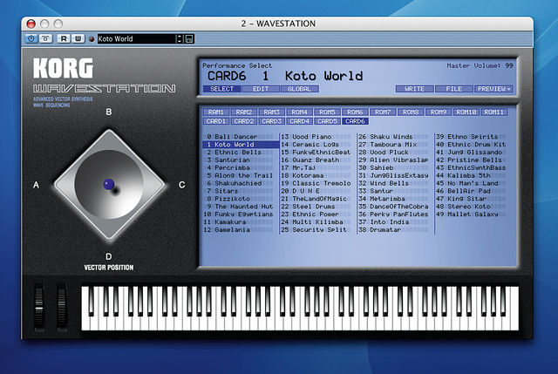Click the red indicator light in toolbar

pos(92,39)
